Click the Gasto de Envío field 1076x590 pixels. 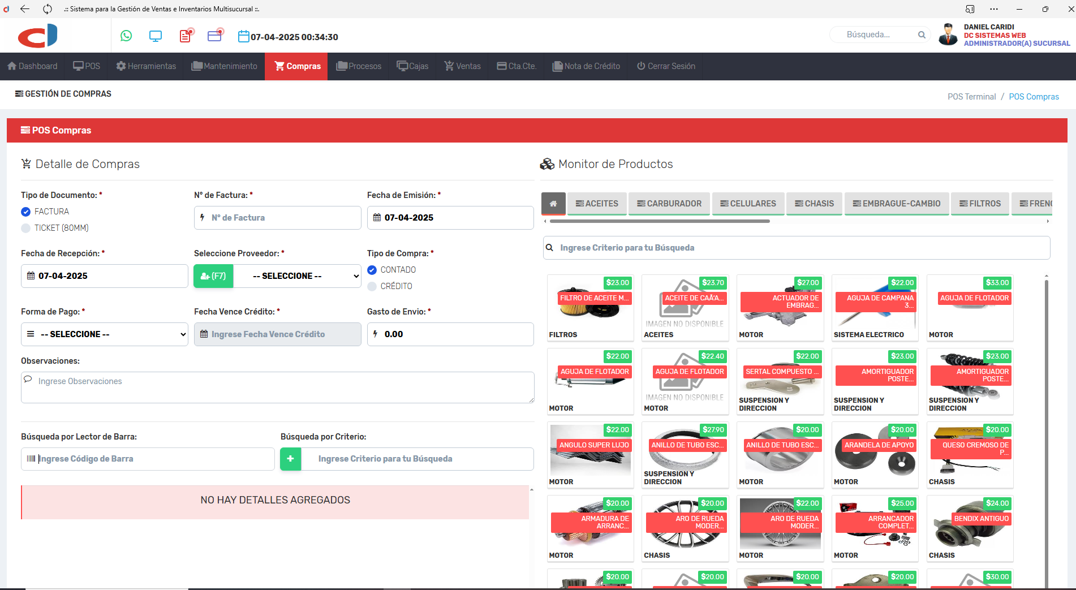click(450, 334)
